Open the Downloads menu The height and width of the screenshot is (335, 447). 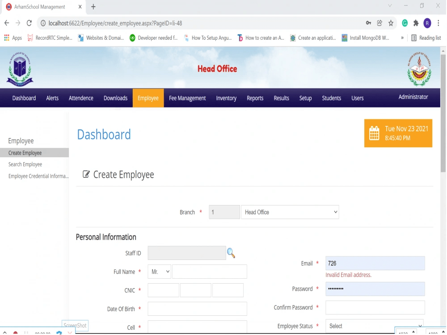point(115,98)
